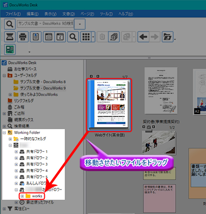Click the greyed unbundle documents icon
The height and width of the screenshot is (214, 206).
click(x=127, y=37)
